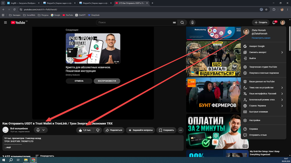Open Закладки bookmarks folder
Image resolution: width=291 pixels, height=163 pixels.
(x=15, y=15)
